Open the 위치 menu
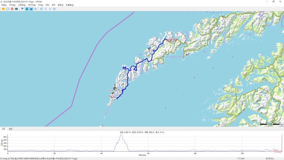 pyautogui.click(x=54, y=5)
